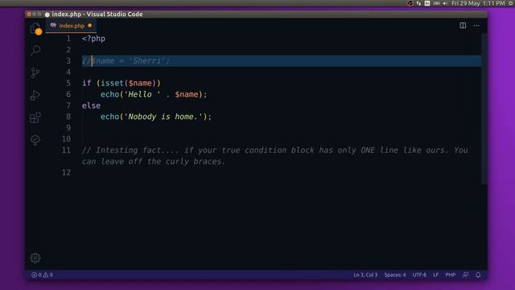Open the editor More Actions ellipsis
The image size is (515, 290).
pos(476,25)
